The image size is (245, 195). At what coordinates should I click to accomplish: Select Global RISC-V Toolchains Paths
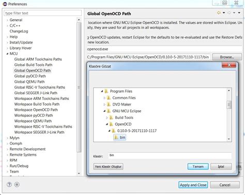(40, 87)
